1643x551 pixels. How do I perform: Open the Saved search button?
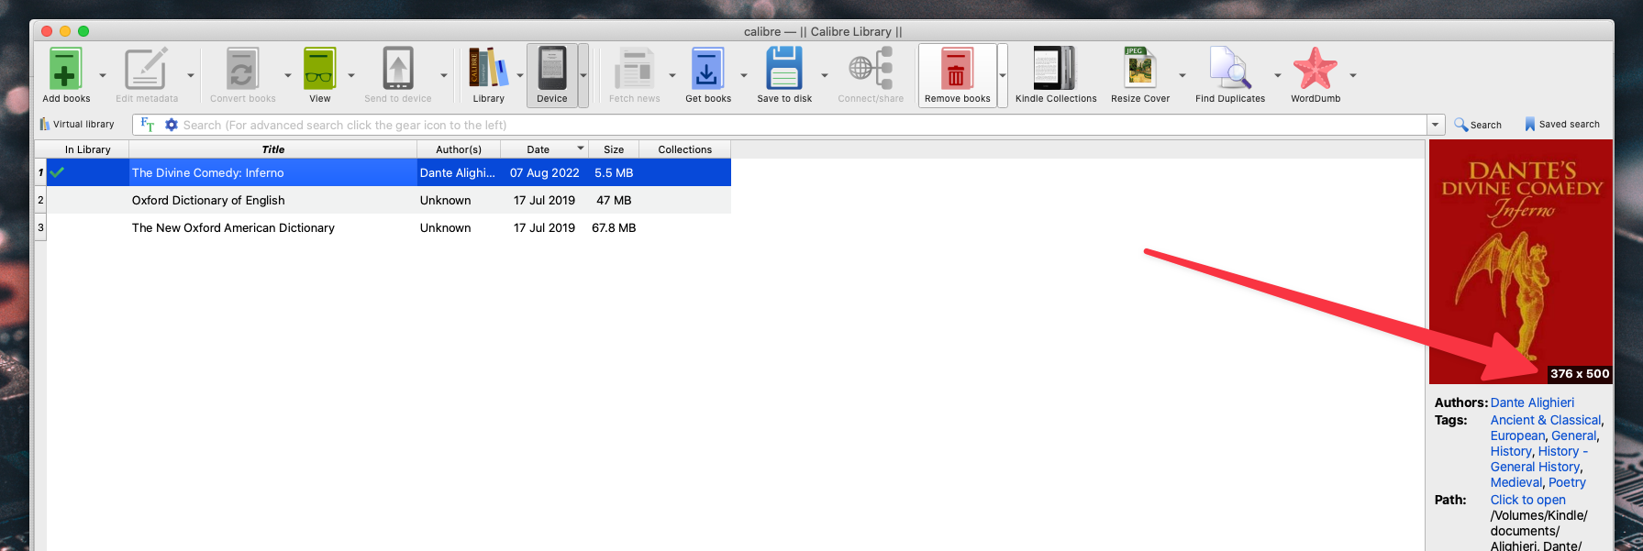[x=1561, y=125]
